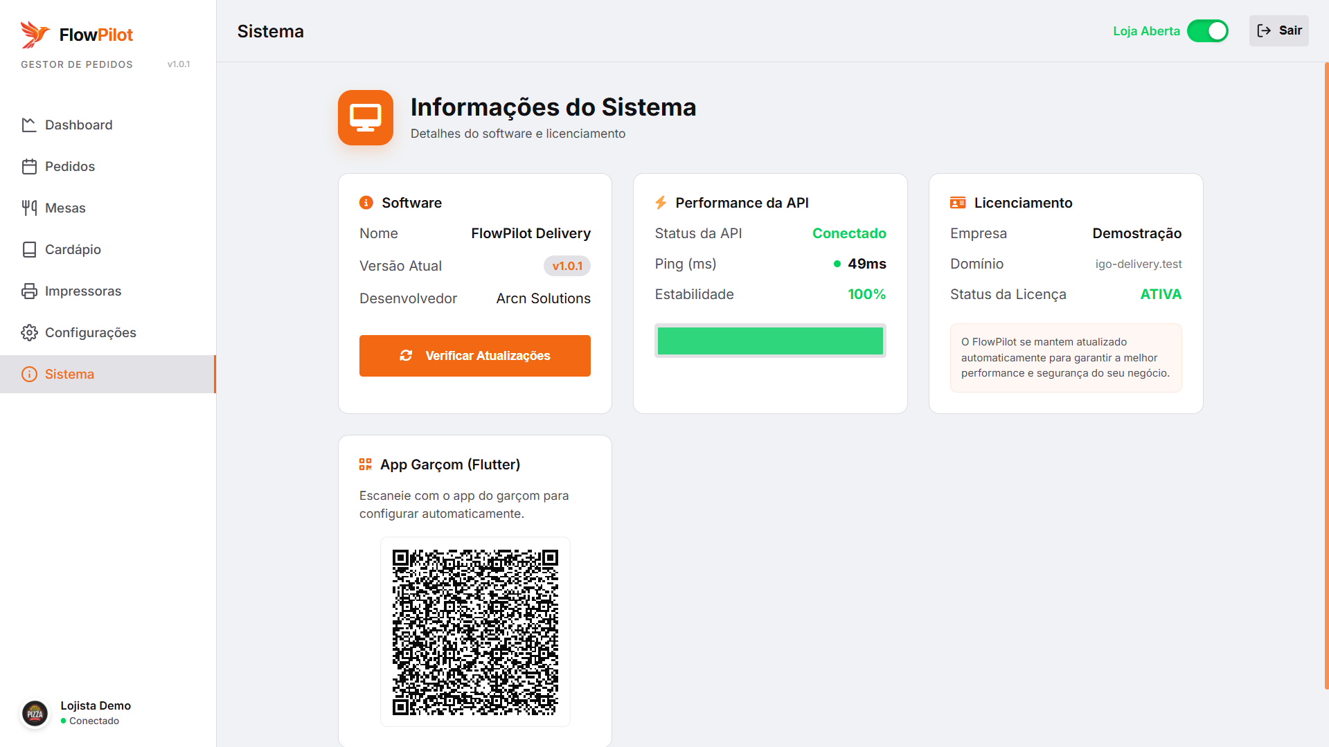The width and height of the screenshot is (1329, 747).
Task: Click the Dashboard chart icon
Action: tap(29, 125)
